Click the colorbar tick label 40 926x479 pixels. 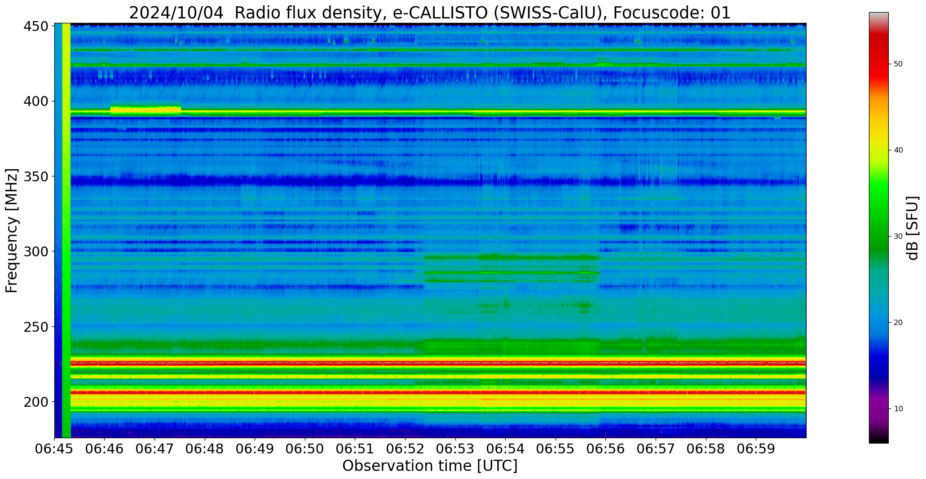coord(898,150)
